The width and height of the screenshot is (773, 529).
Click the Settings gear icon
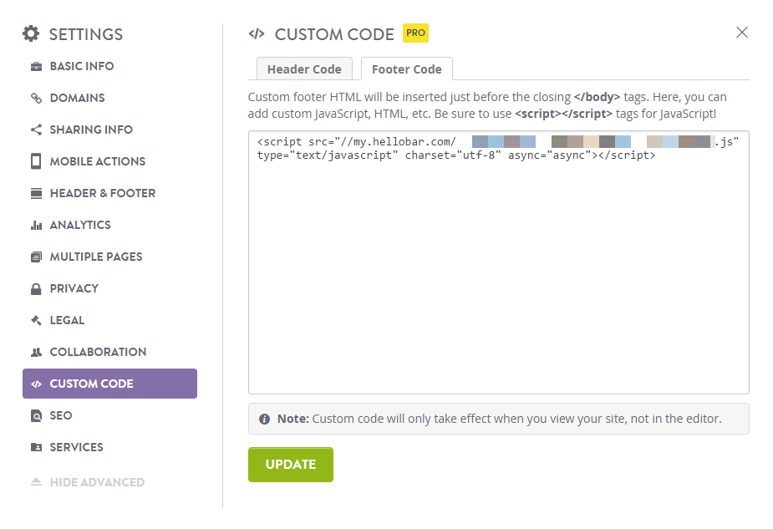31,33
